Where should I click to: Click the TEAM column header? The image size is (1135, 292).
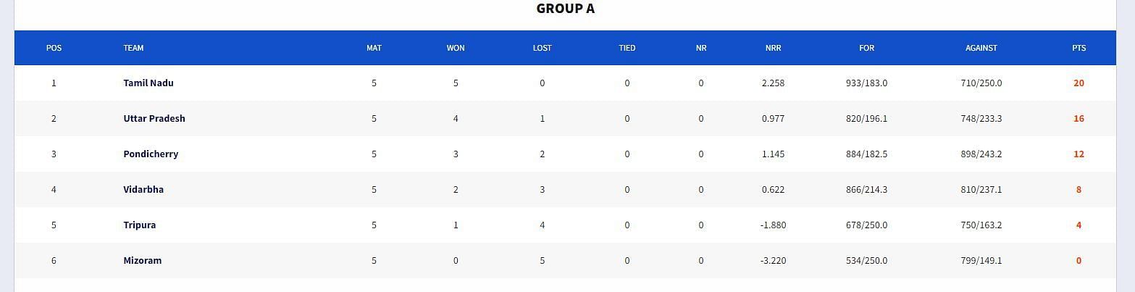pyautogui.click(x=133, y=48)
